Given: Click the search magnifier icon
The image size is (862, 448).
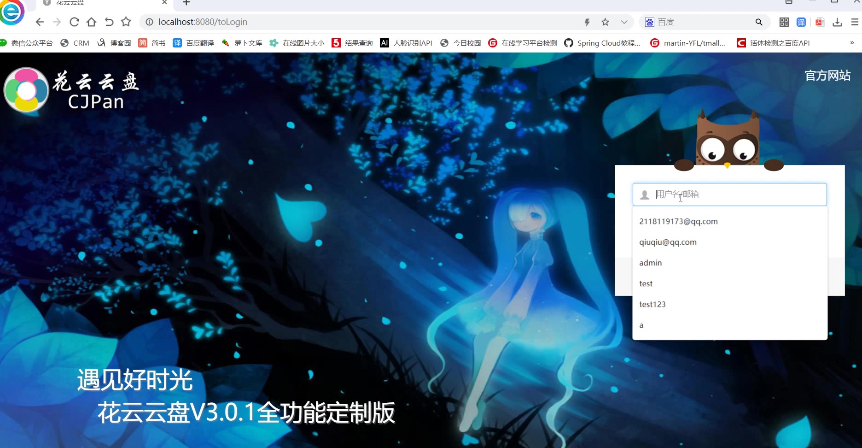Looking at the screenshot, I should (759, 22).
